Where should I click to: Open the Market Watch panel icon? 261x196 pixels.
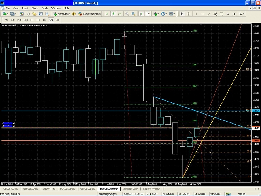point(22,14)
